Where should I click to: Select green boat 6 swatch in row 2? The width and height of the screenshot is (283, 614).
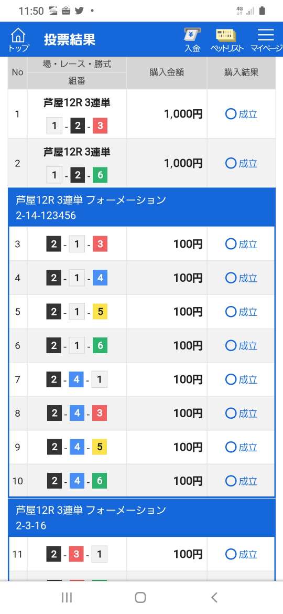(100, 175)
